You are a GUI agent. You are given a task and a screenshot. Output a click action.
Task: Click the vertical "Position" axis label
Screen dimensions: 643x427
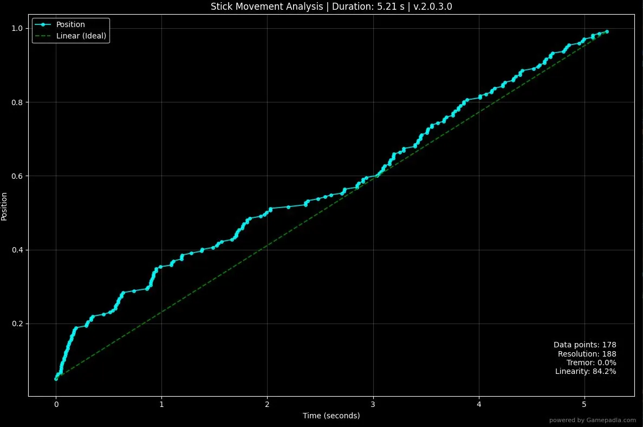(4, 207)
